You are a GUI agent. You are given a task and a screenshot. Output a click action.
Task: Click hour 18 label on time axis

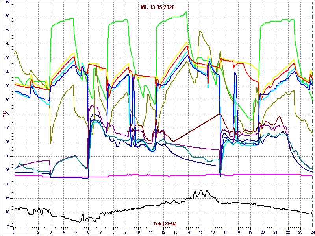click(x=238, y=232)
